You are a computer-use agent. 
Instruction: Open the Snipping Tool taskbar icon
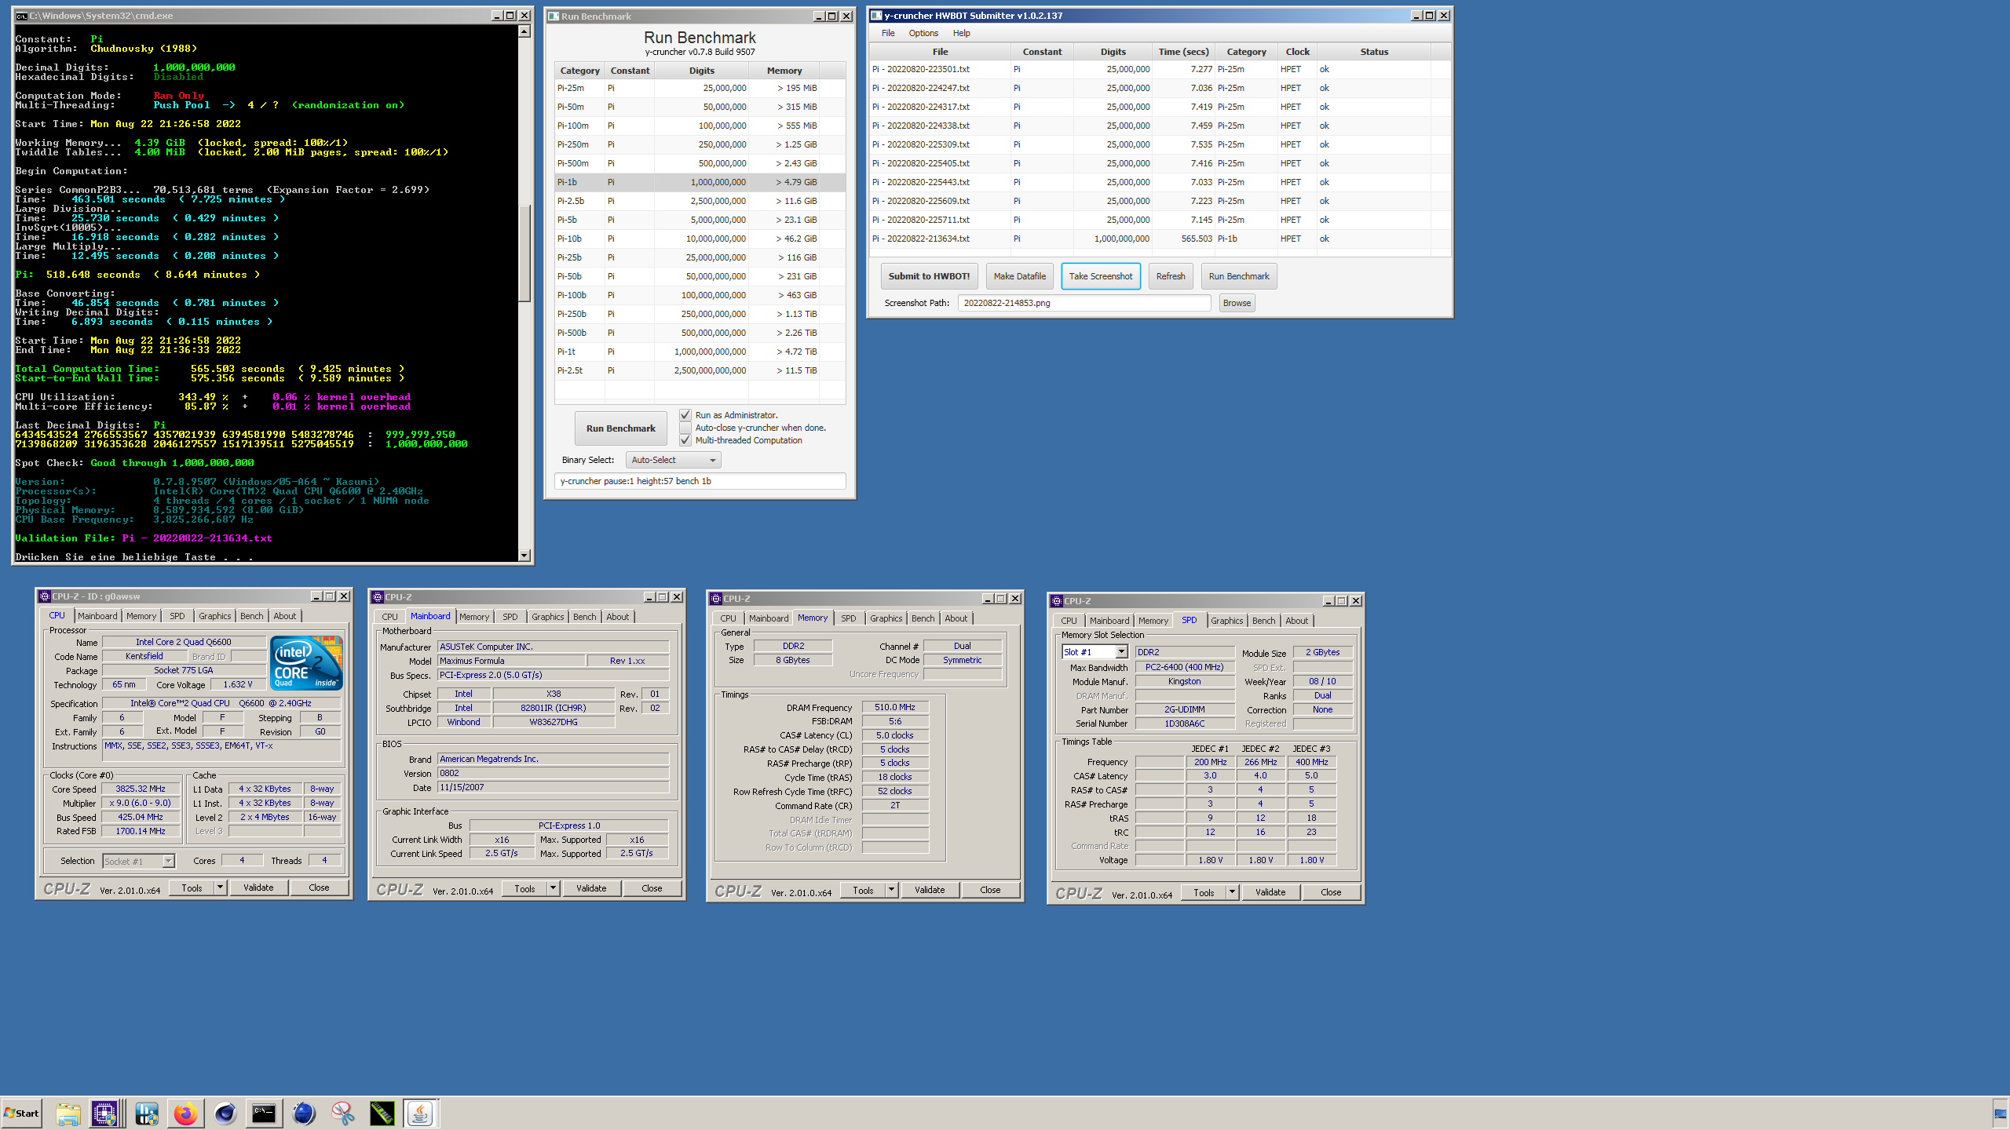point(342,1113)
